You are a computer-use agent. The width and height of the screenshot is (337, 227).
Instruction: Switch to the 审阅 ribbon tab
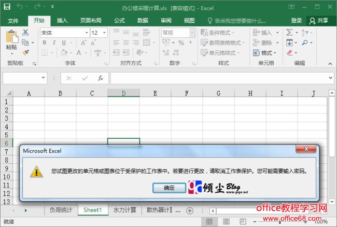pyautogui.click(x=166, y=21)
